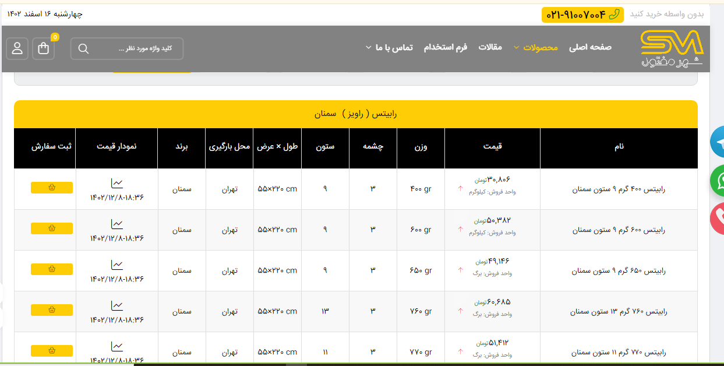The image size is (724, 366).
Task: Click the شهر مفتول SM logo
Action: pos(672,49)
